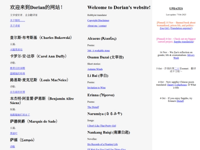The width and height of the screenshot is (200, 150).
Task: Open Li Bai's 'Invitation to Wine'
Action: tap(96, 88)
